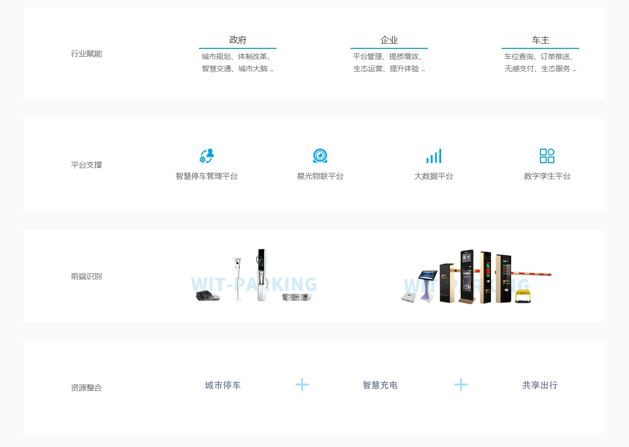629x447 pixels.
Task: Go to the 大数据平台 text link
Action: (433, 176)
